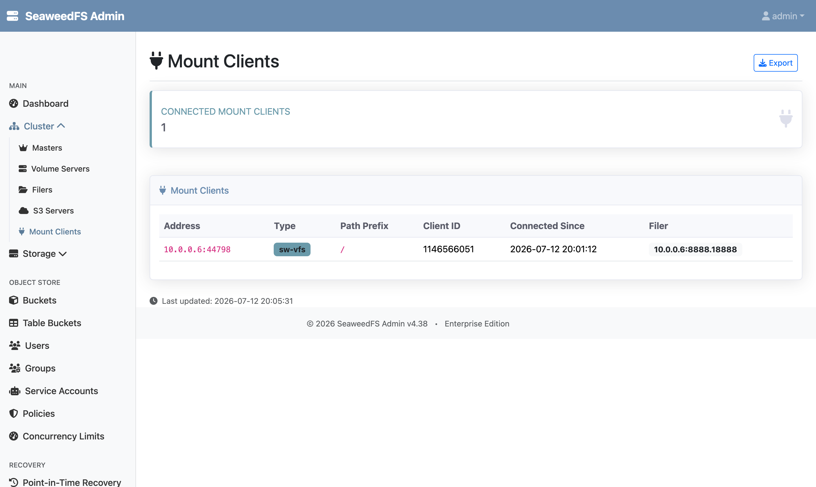This screenshot has width=816, height=487.
Task: Click the path prefix / value
Action: coord(343,249)
